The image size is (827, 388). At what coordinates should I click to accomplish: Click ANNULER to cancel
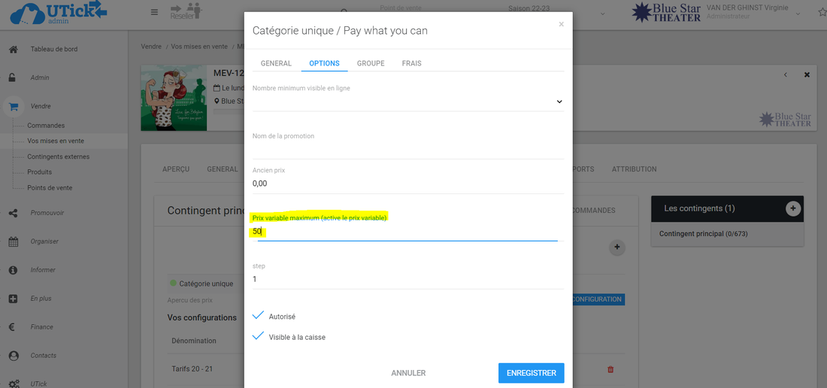click(x=408, y=373)
